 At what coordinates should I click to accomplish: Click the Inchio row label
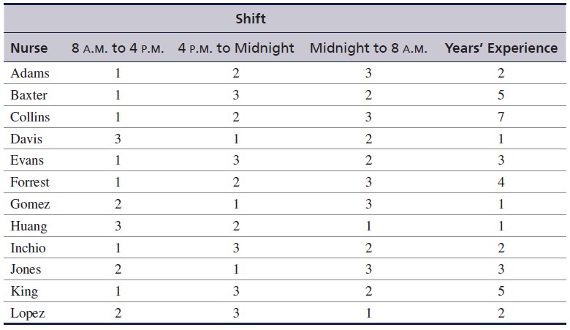[x=28, y=248]
